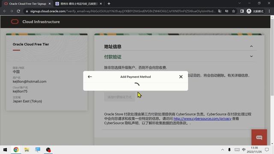
Task: Click the browser forward arrow
Action: click(12, 11)
